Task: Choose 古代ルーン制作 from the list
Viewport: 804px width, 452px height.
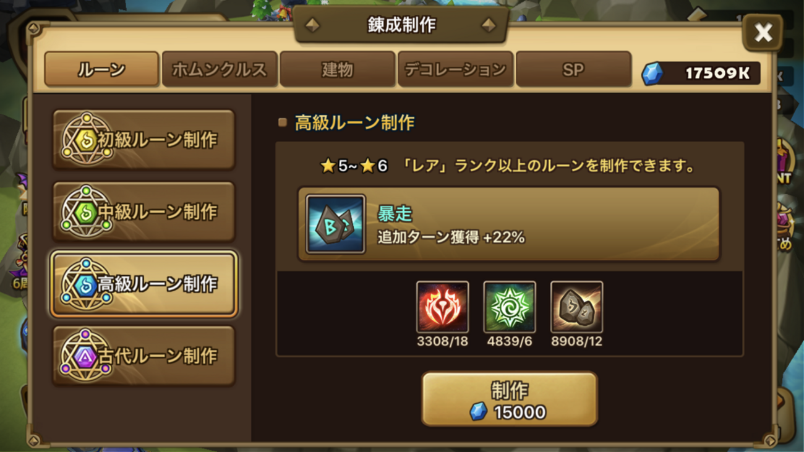Action: [143, 356]
